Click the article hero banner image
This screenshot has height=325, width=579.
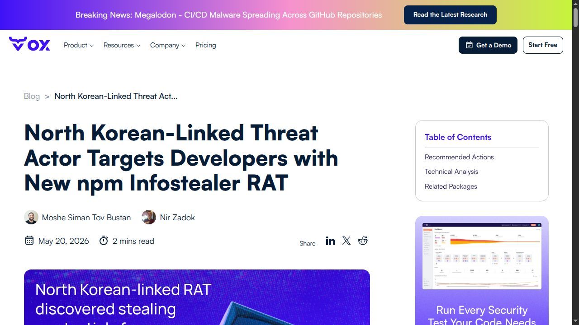tap(197, 297)
